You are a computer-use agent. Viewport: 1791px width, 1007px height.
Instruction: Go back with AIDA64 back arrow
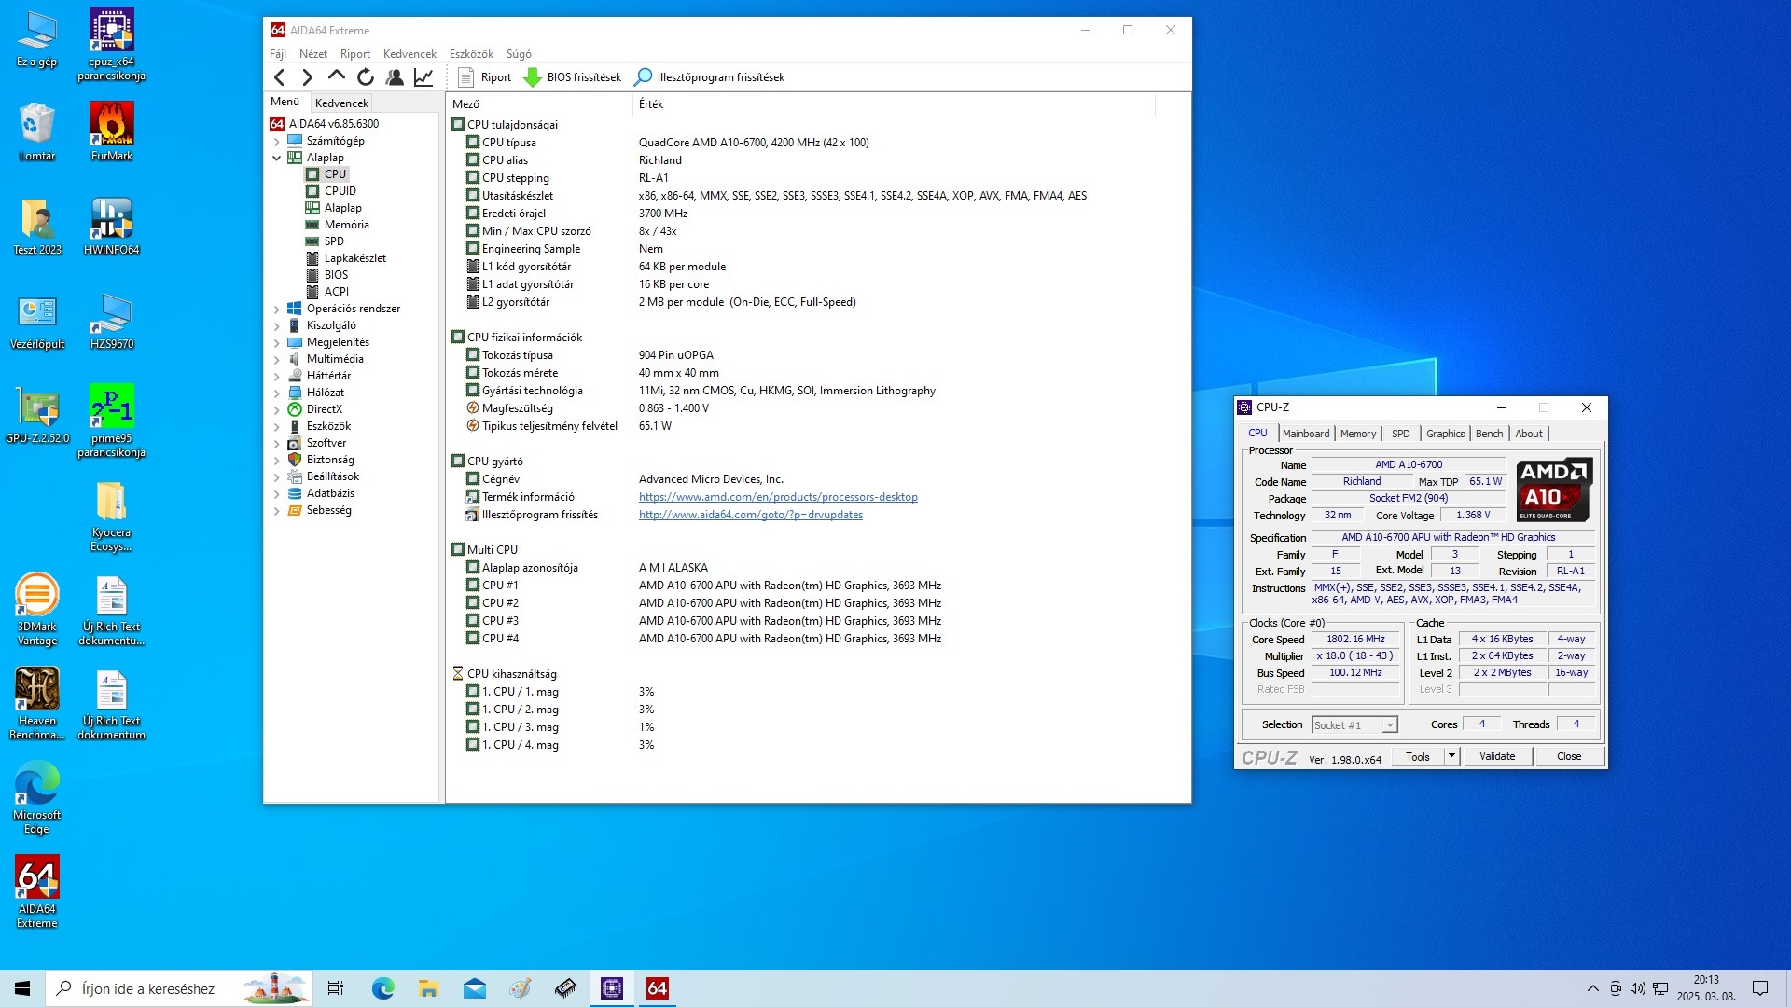[279, 77]
